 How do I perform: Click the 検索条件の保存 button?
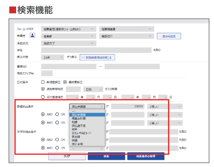tap(146, 156)
